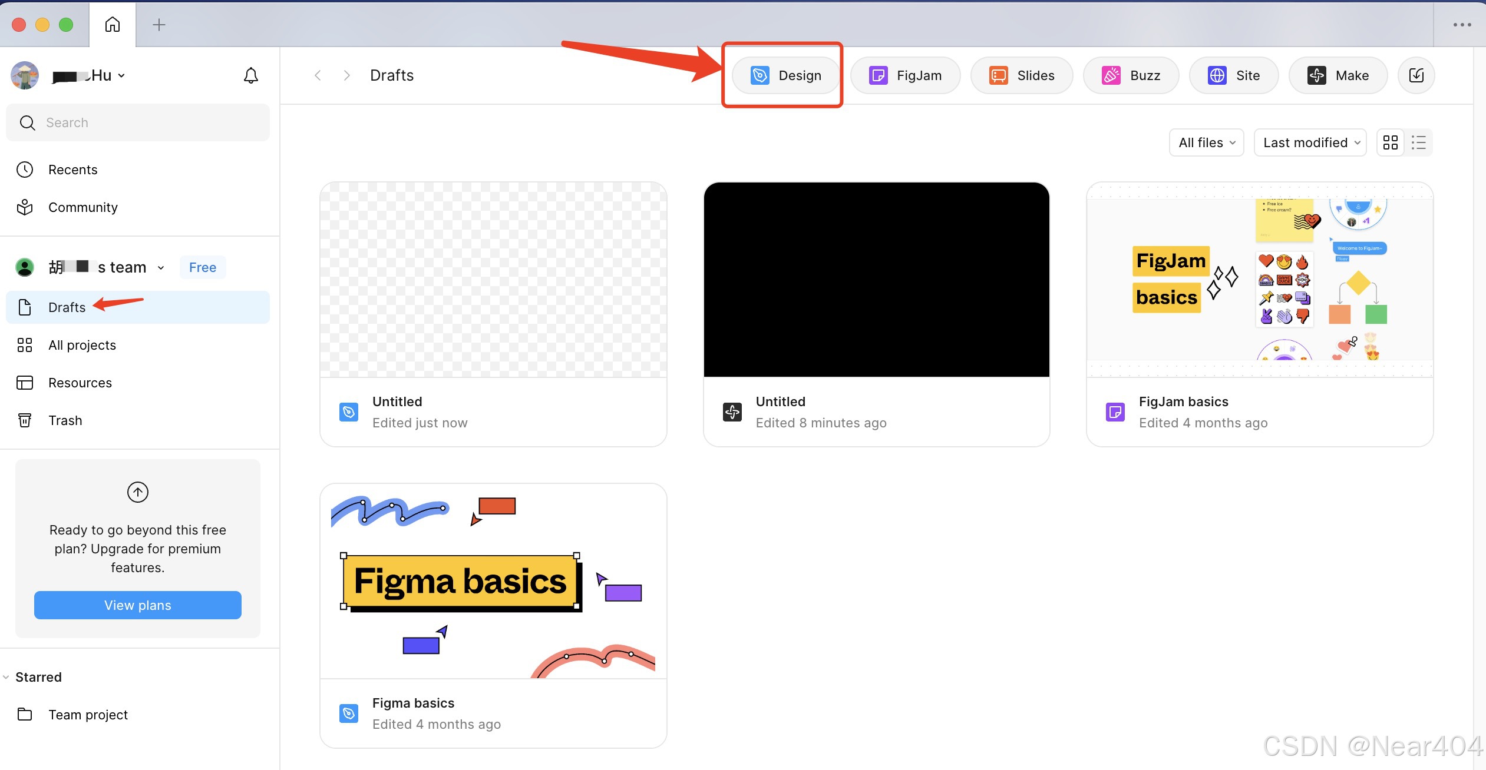Open the Home tab icon
Screen dimensions: 1486x770
click(x=112, y=24)
